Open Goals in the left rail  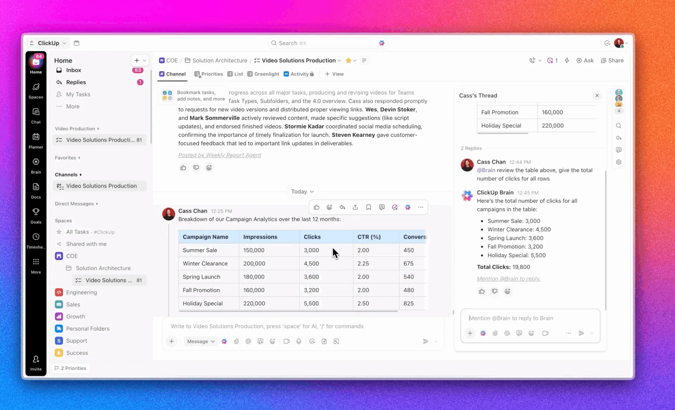pos(36,215)
